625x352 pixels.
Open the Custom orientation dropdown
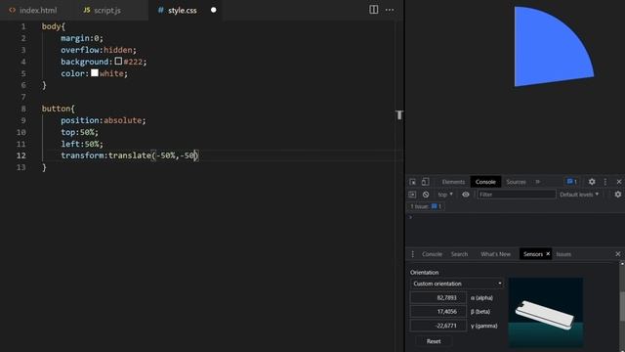pos(457,284)
